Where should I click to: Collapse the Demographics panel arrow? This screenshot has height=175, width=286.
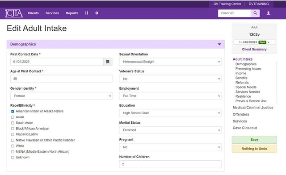coord(219,44)
